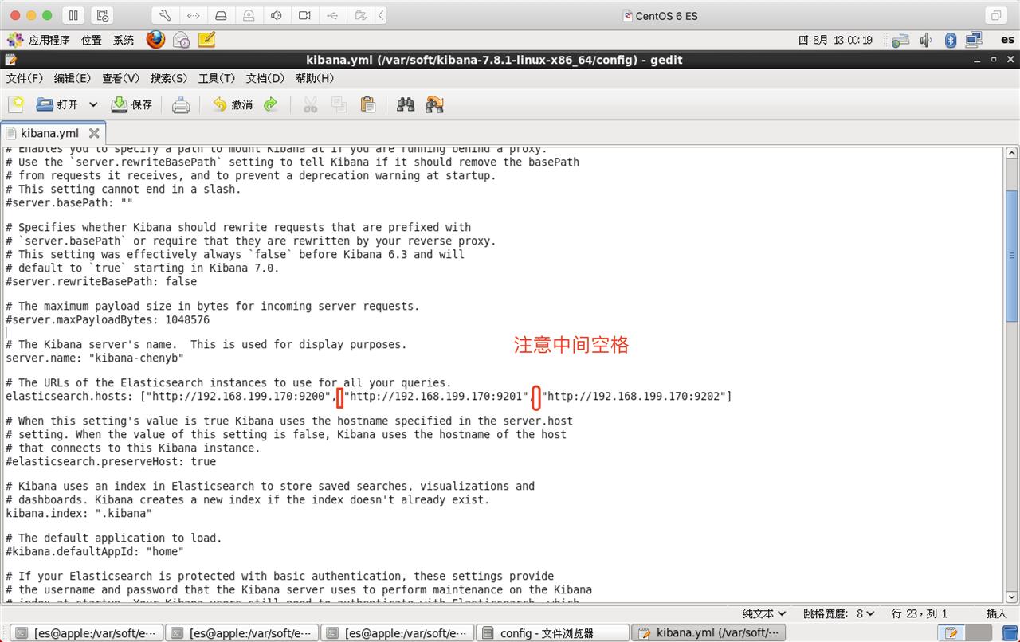Take a VM snapshot icon
This screenshot has height=642, width=1020.
pos(102,15)
